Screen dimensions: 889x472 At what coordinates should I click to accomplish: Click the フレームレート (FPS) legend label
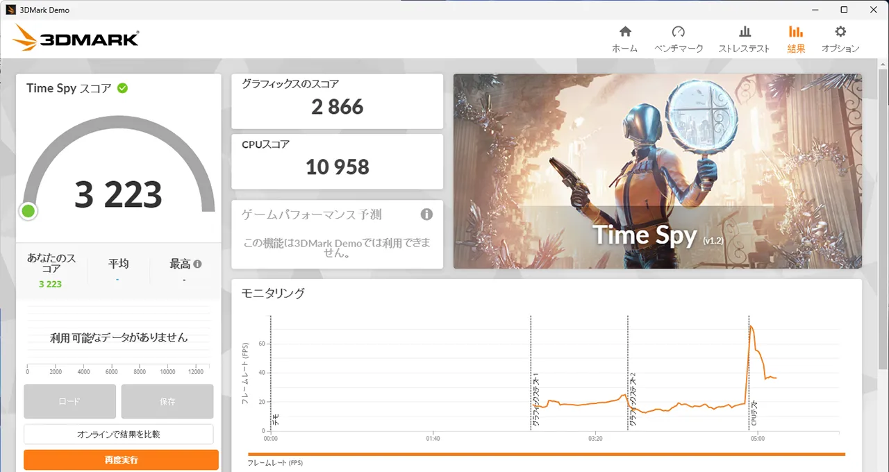[x=275, y=463]
